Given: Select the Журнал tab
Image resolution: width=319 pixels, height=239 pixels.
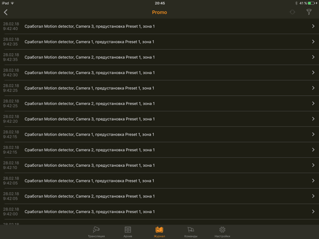Looking at the screenshot, I should pos(159,232).
